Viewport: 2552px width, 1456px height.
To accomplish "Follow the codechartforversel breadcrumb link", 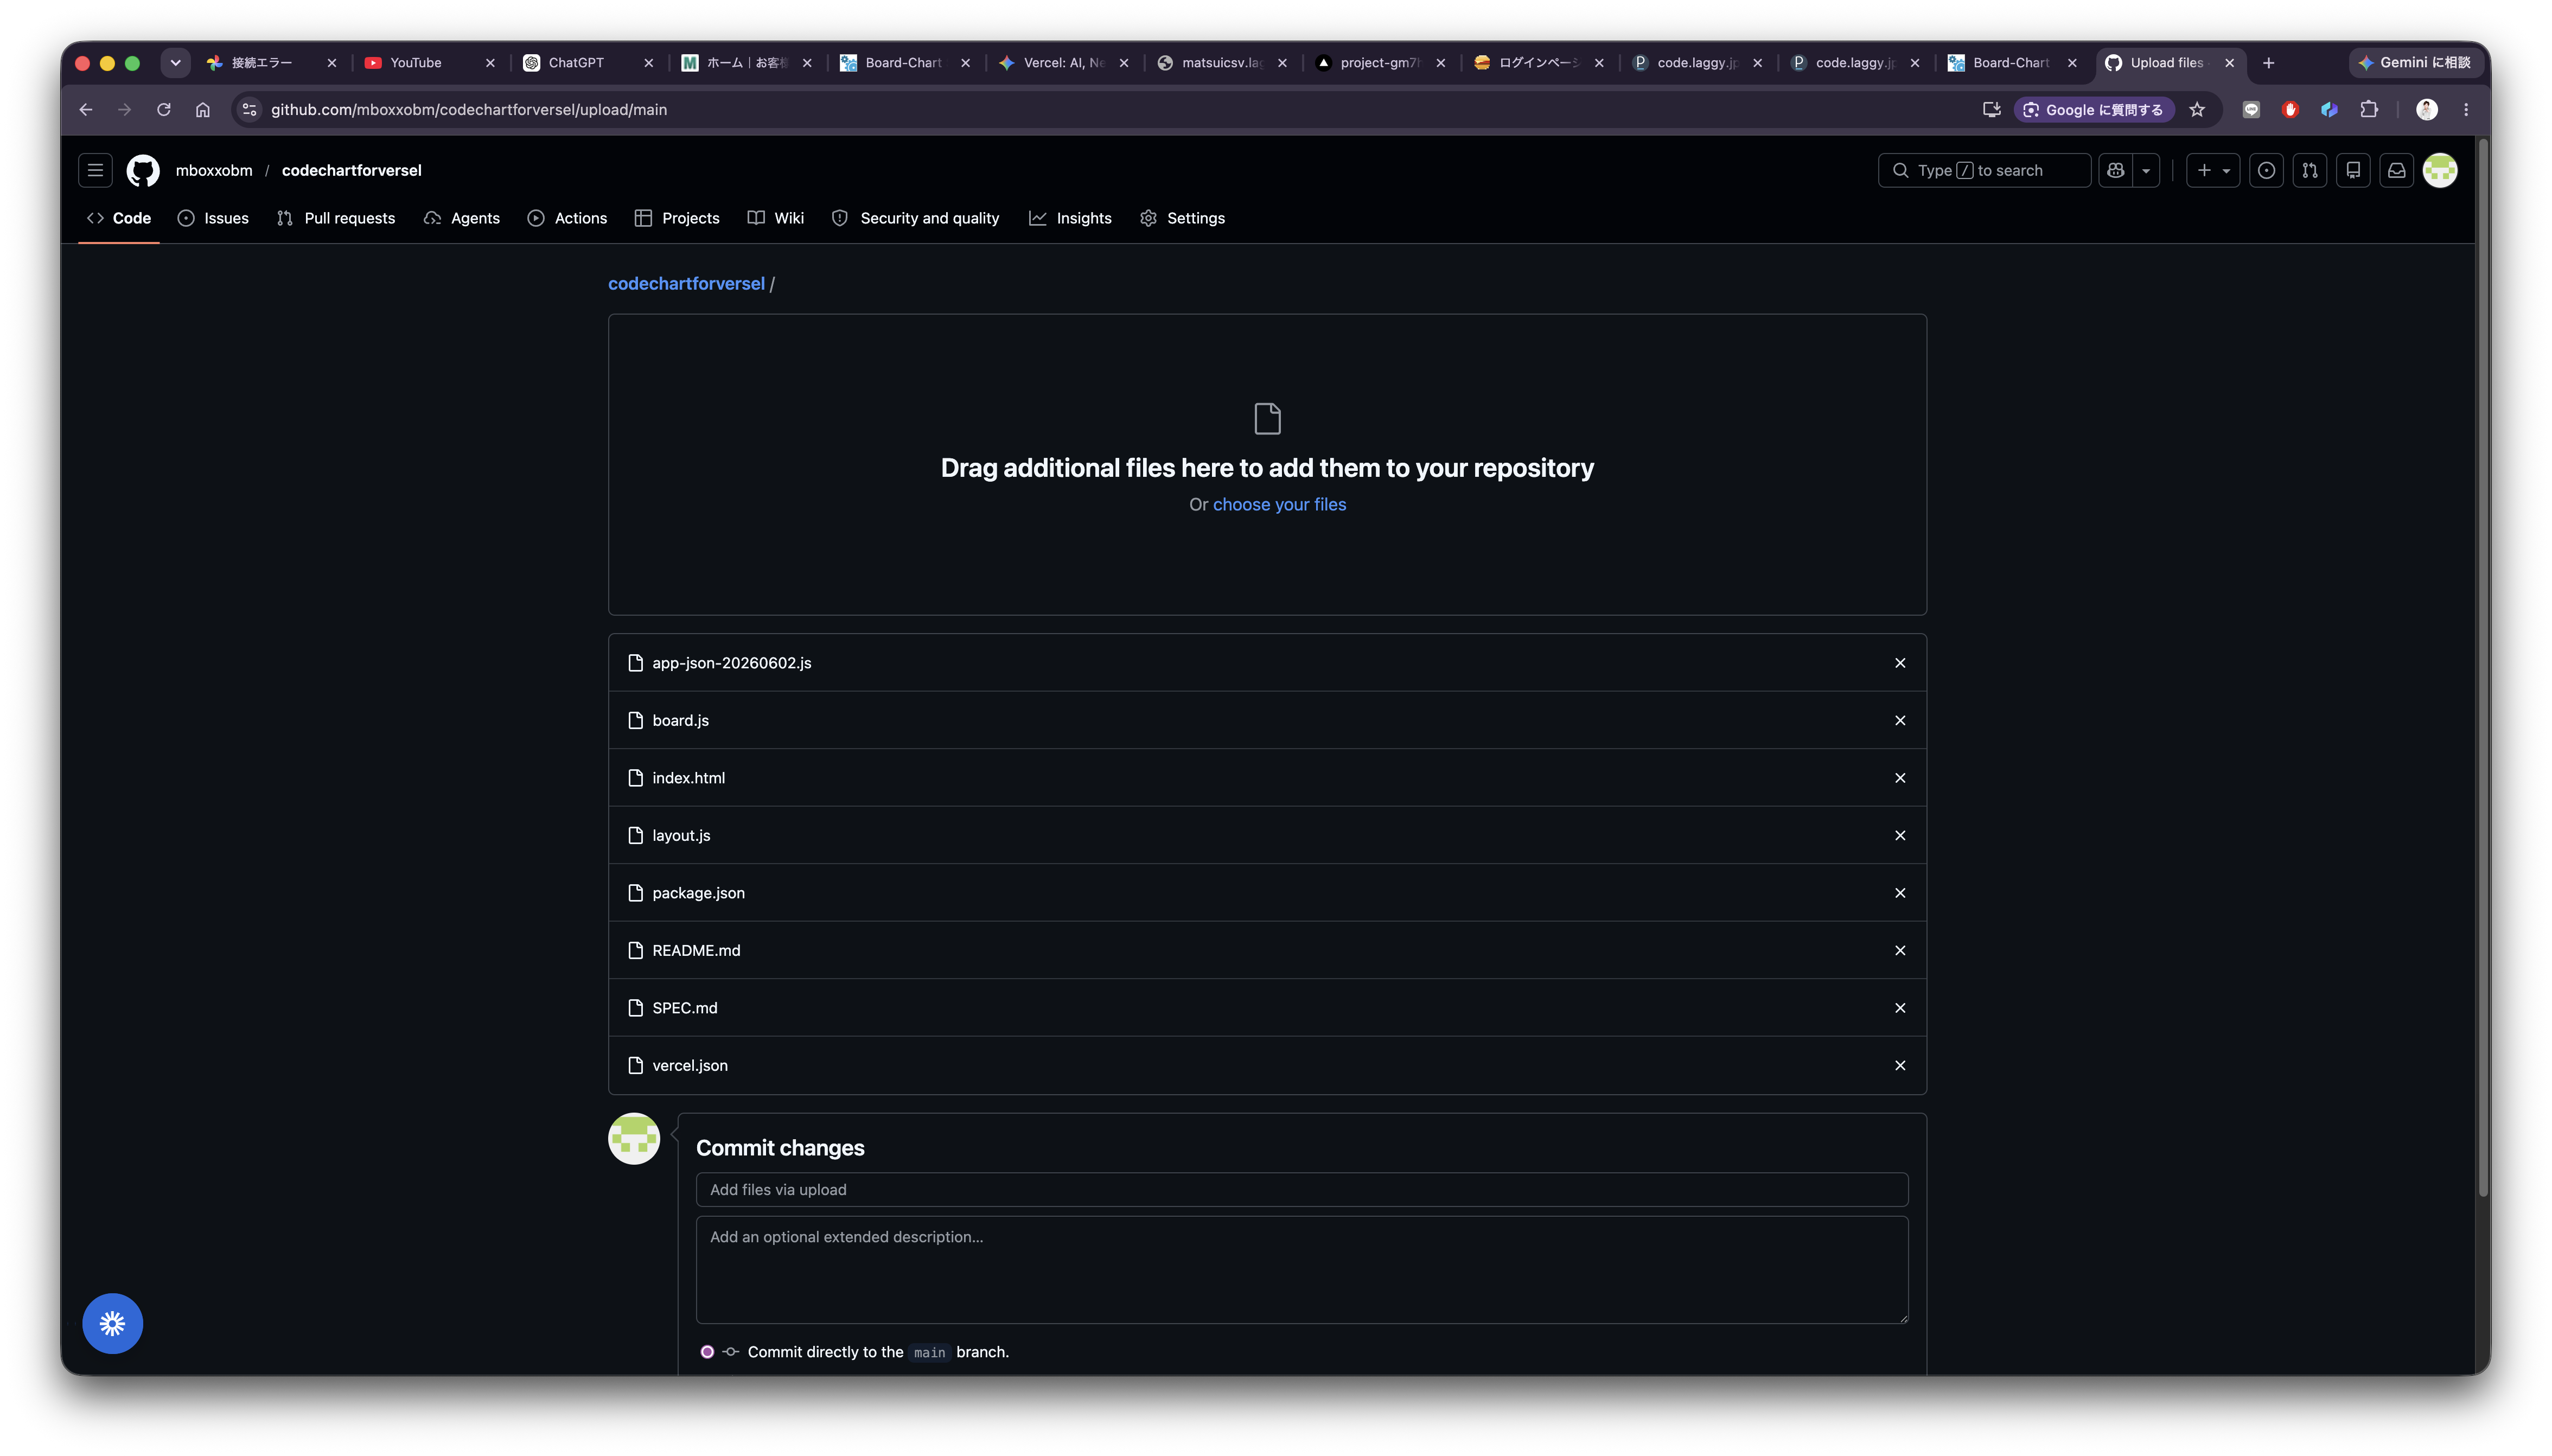I will (x=686, y=284).
